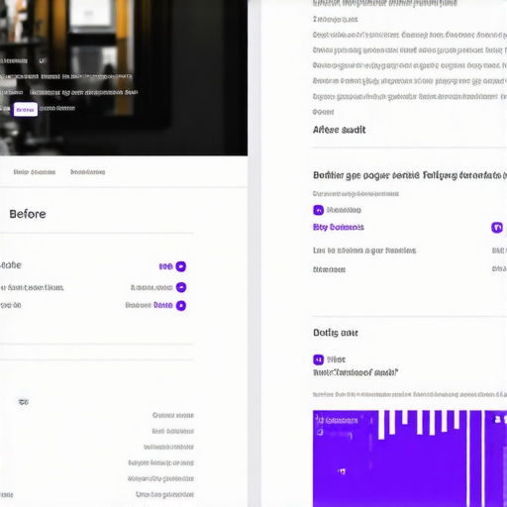Click the purple numeric label in the first Before row
The height and width of the screenshot is (507, 507).
165,266
